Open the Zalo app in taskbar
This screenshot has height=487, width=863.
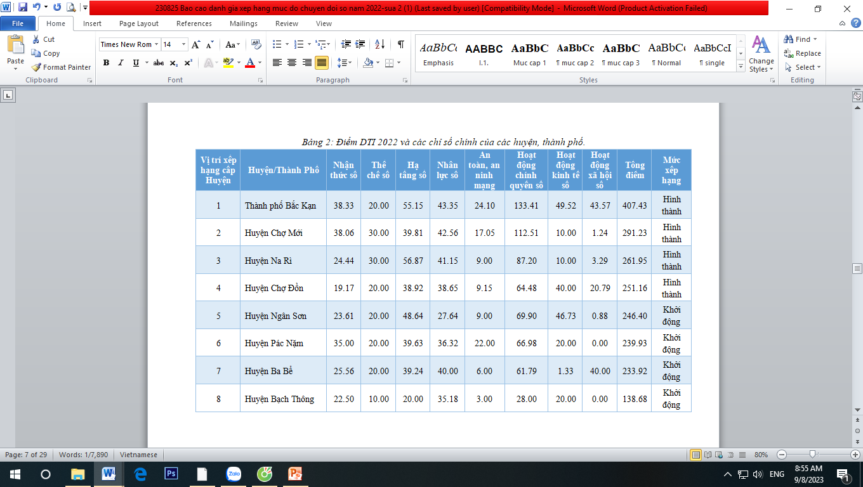pos(234,474)
